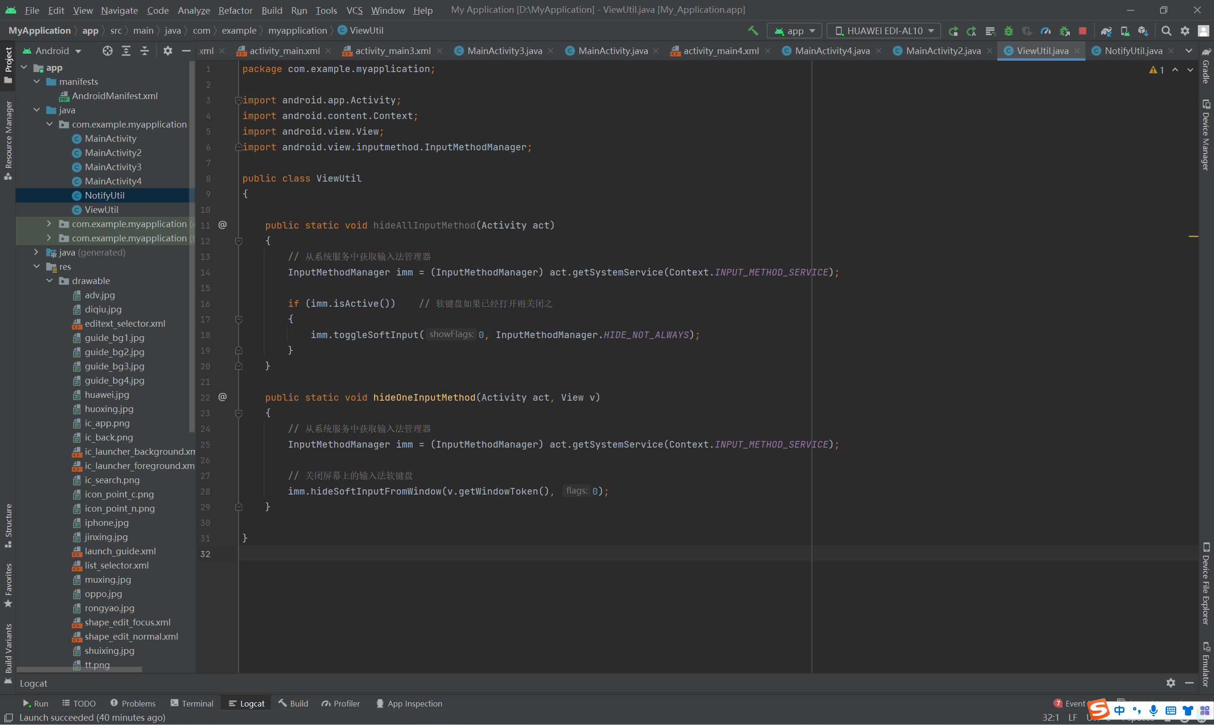Click the Debug app bug icon
This screenshot has height=725, width=1214.
[1008, 31]
